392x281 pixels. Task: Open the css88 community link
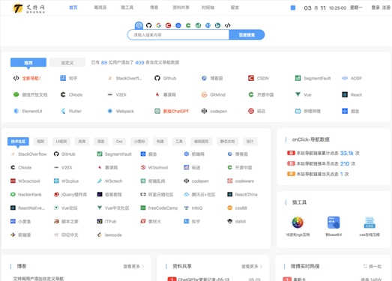pyautogui.click(x=237, y=208)
